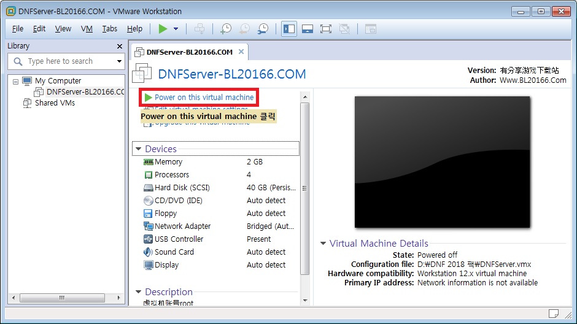Open the Tabs menu
This screenshot has height=324, width=577.
[110, 29]
